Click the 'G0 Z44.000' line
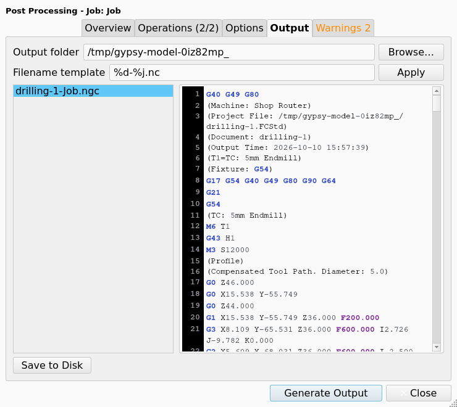Viewport: 457px width, 407px height. (x=230, y=306)
